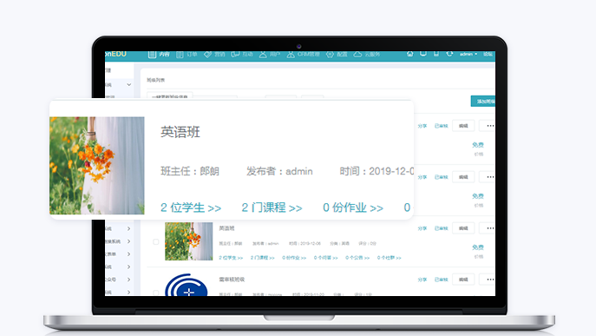Click 分享 on the blue logo class row
The height and width of the screenshot is (336, 596).
tap(422, 280)
